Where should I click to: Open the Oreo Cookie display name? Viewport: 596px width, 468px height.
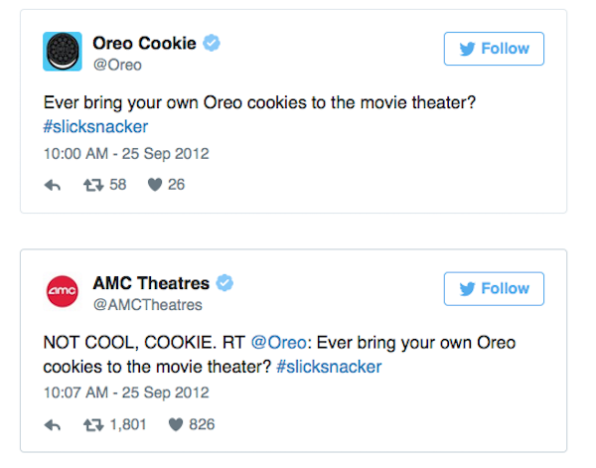(144, 43)
